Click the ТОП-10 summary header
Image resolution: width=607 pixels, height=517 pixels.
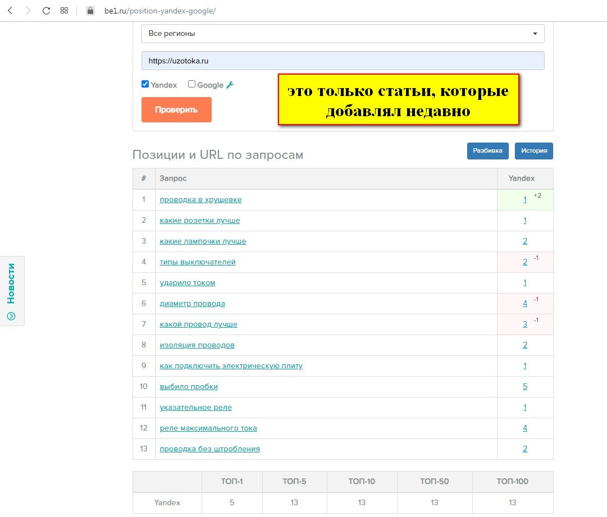click(x=362, y=482)
